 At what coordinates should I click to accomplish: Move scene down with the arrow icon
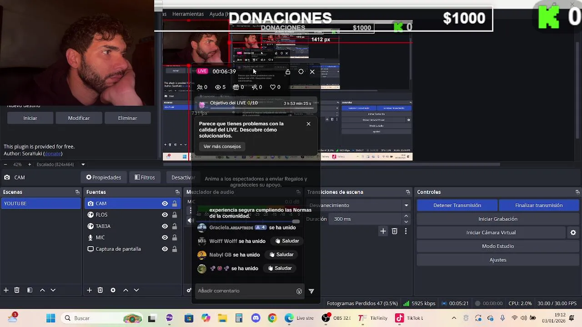click(53, 290)
